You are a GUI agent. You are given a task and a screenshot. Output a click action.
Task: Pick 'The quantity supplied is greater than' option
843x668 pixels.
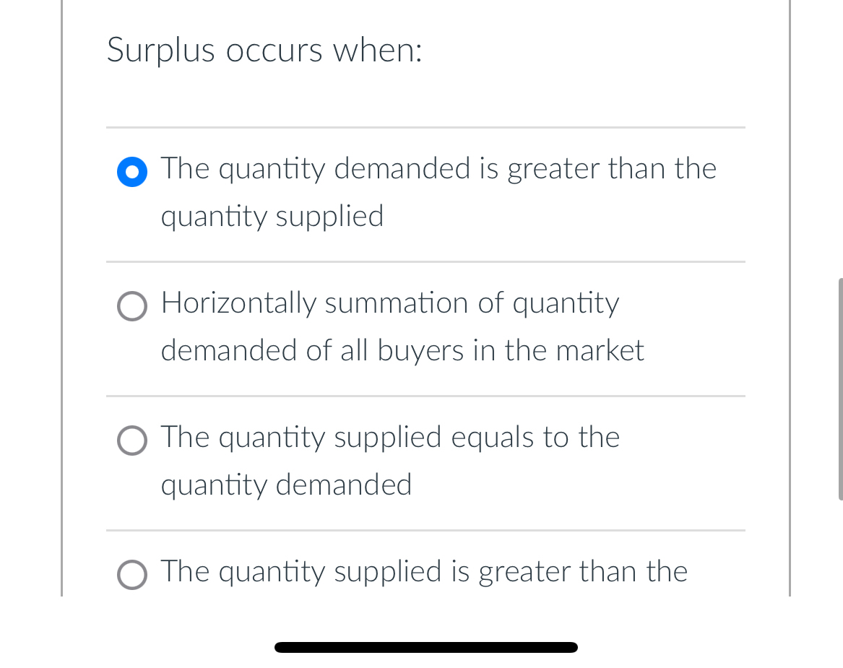(131, 575)
